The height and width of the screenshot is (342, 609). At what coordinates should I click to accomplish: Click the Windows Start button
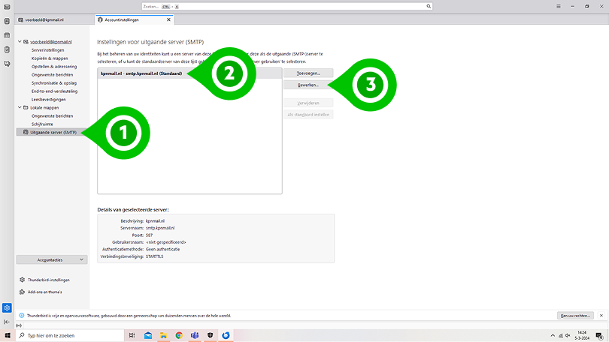point(8,335)
